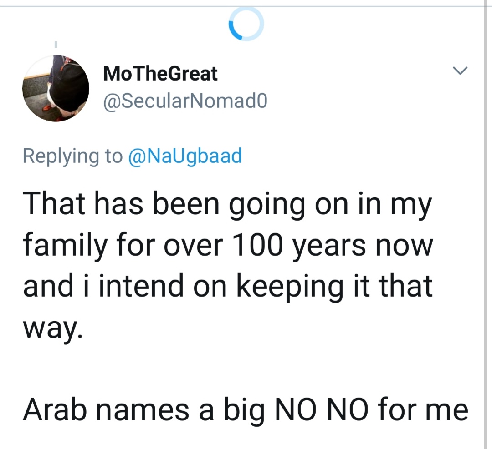Click the sentence "Arab names a big NO NO"
The width and height of the screenshot is (492, 449).
click(x=245, y=409)
